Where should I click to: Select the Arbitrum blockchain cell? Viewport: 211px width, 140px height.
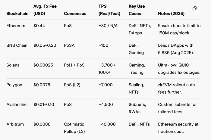point(16,124)
